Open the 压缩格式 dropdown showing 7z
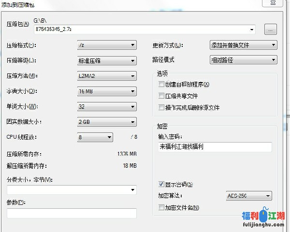 [x=107, y=45]
